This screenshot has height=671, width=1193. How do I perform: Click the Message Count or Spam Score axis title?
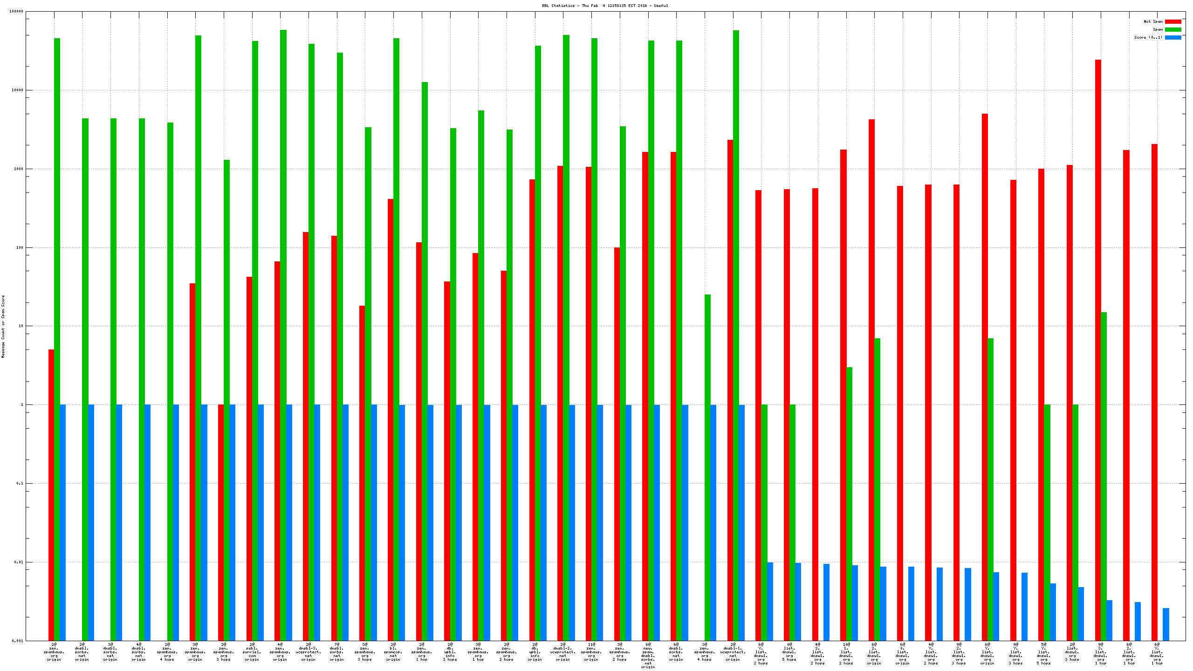pyautogui.click(x=3, y=326)
